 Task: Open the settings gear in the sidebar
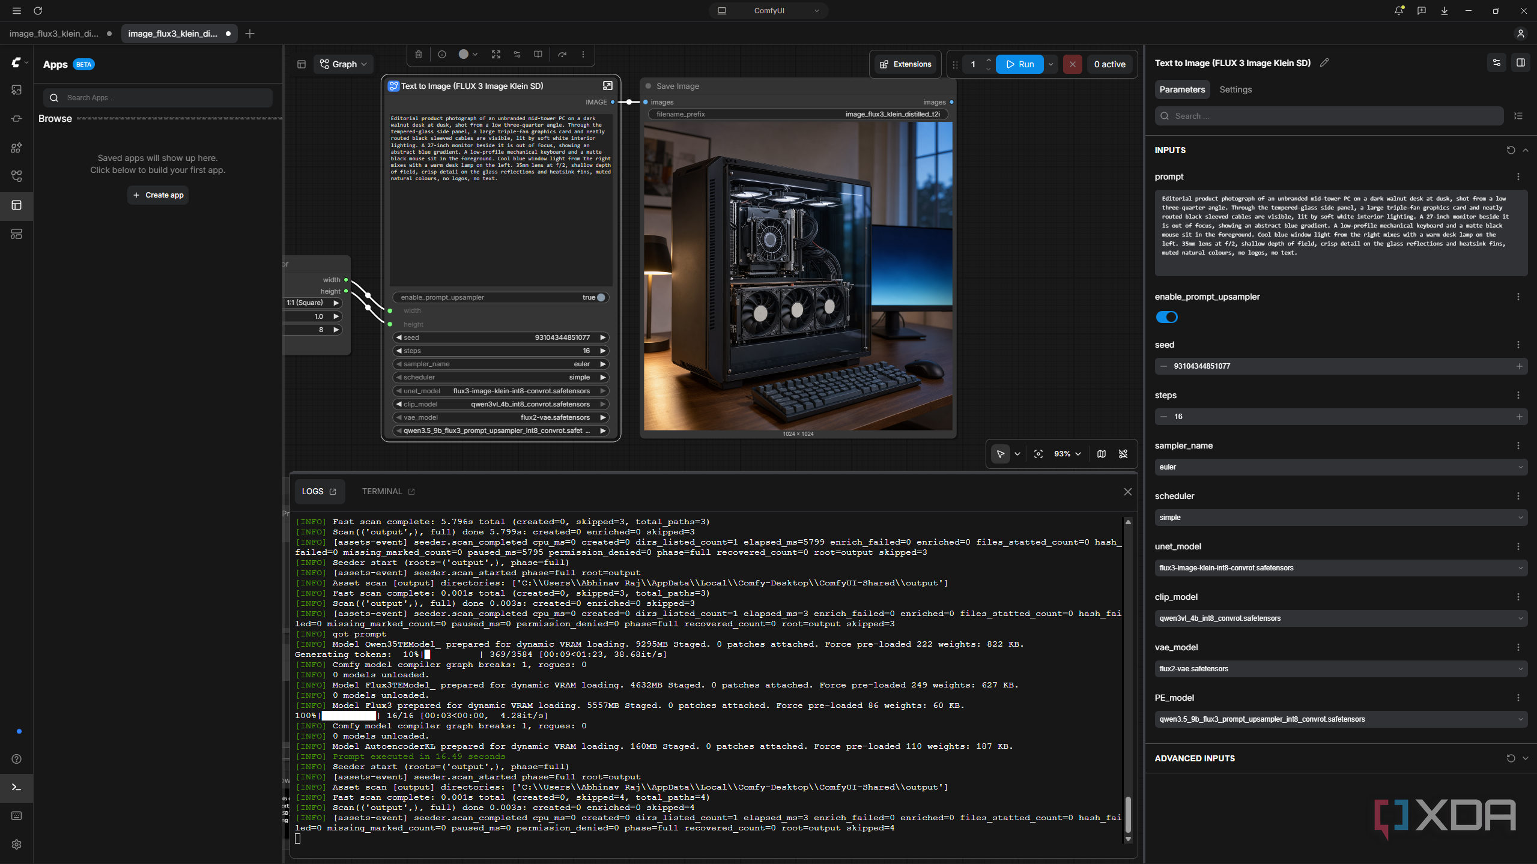(16, 844)
